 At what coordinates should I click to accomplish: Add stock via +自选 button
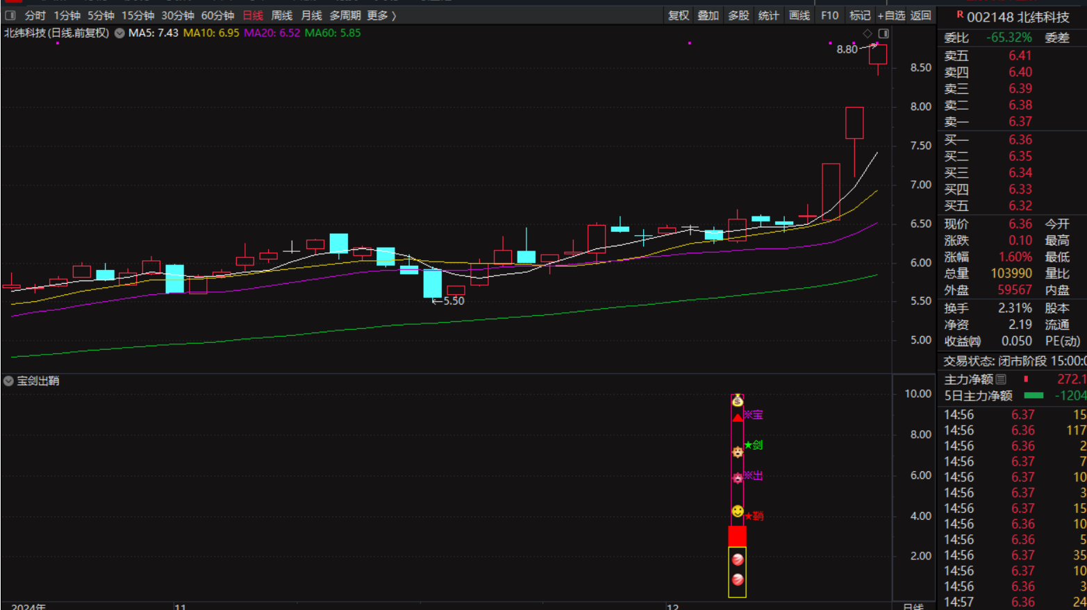[x=891, y=15]
